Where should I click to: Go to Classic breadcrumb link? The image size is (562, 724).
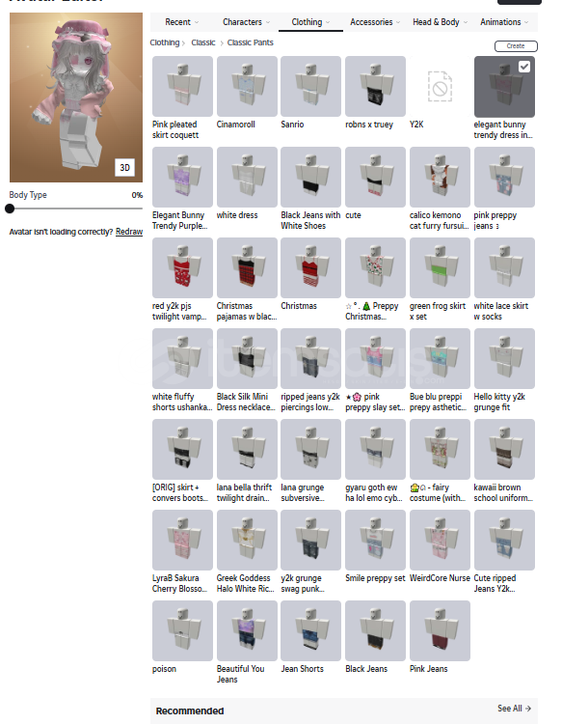pos(203,42)
